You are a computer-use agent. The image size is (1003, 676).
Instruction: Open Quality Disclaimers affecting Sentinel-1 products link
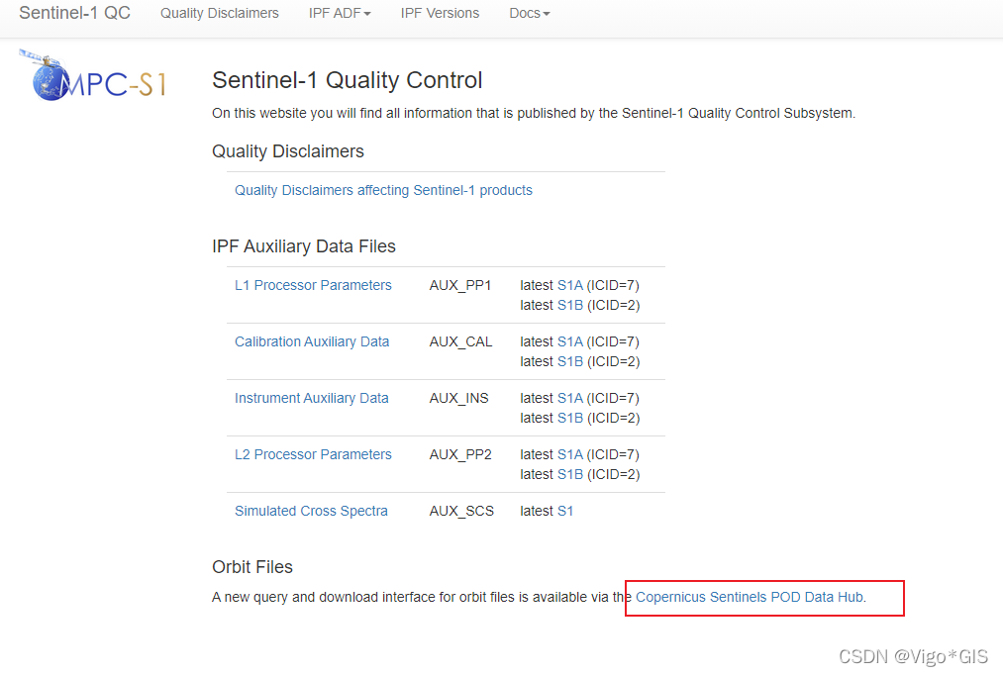(x=383, y=191)
